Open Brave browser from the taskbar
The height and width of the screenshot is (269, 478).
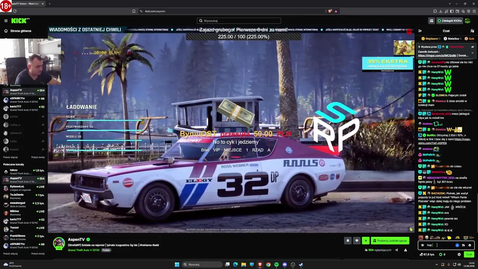pos(260,265)
